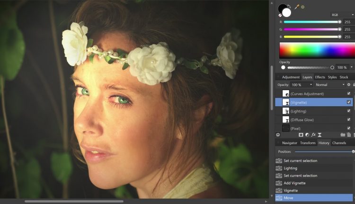
Task: Select the black back colour circle
Action: point(282,8)
